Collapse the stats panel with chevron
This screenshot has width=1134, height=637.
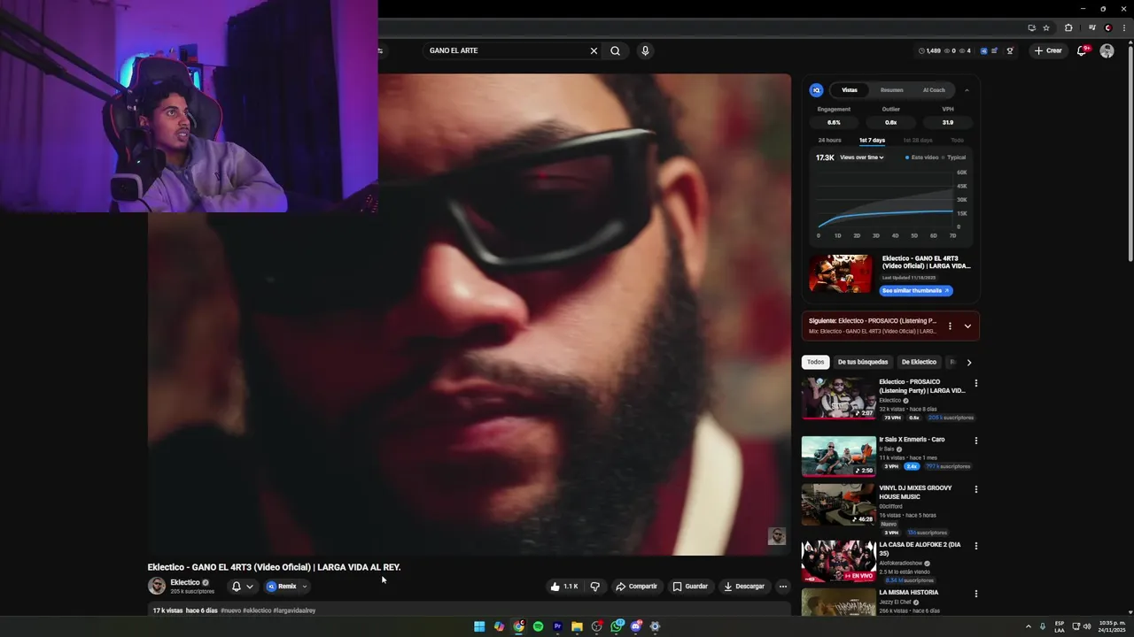(x=967, y=90)
